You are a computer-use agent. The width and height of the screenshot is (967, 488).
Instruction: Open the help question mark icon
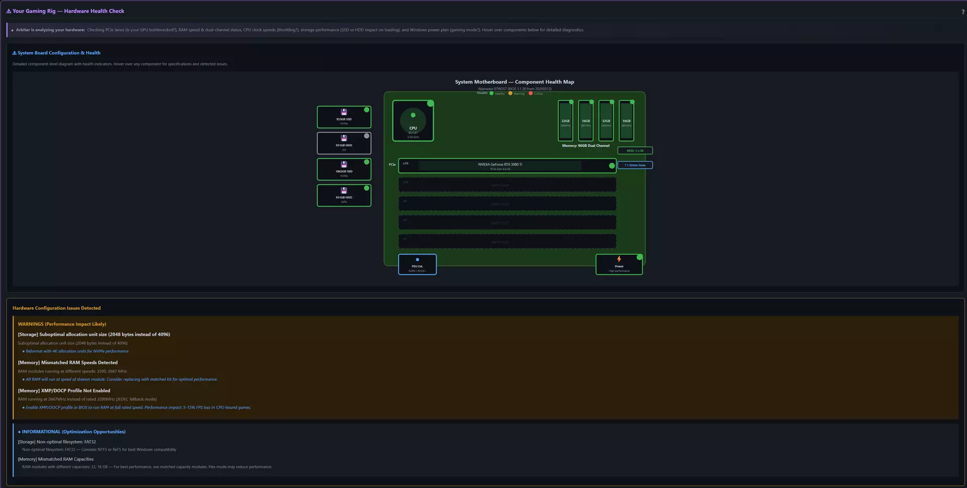(962, 12)
